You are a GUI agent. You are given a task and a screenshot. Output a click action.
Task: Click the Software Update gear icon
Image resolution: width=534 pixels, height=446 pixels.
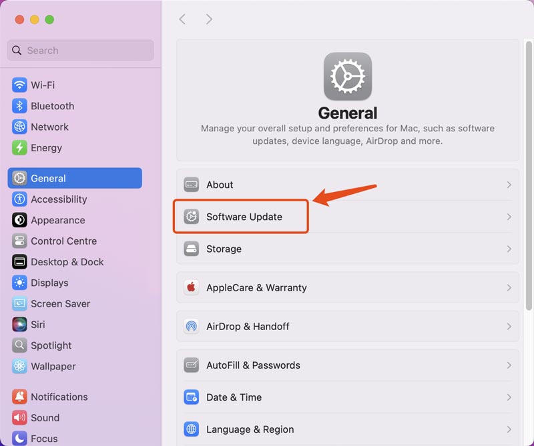pyautogui.click(x=192, y=217)
